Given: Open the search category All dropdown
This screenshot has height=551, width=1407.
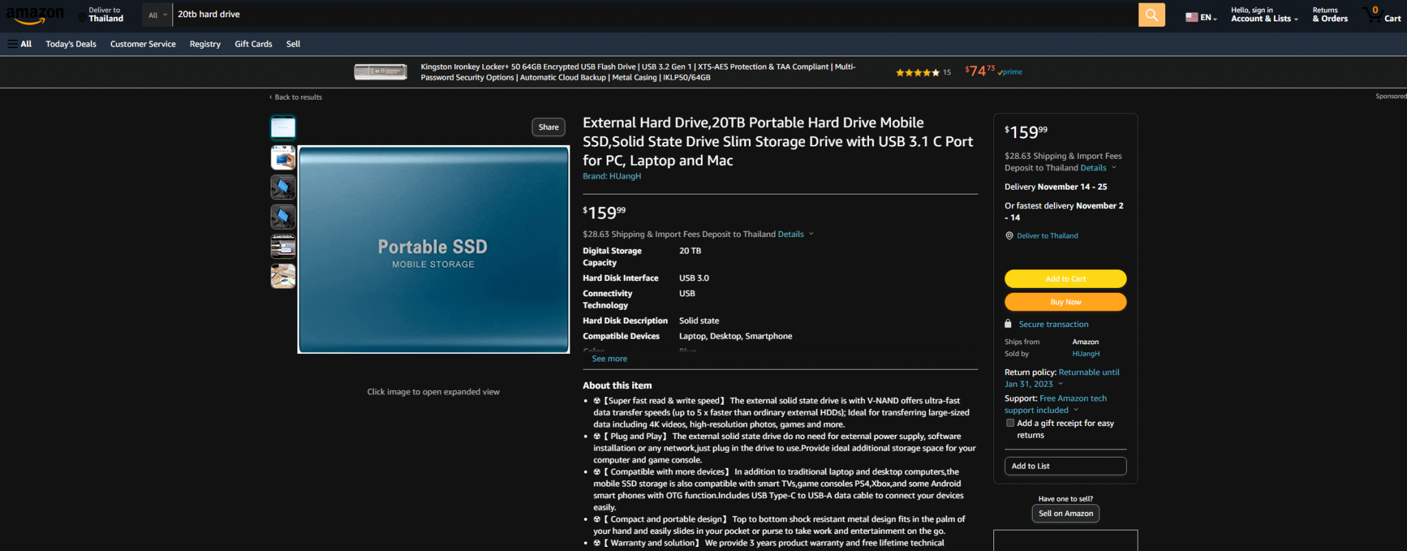Looking at the screenshot, I should (157, 14).
